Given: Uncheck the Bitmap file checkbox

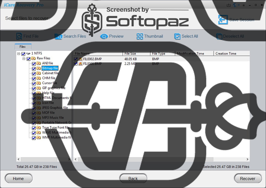Looking at the screenshot, I should 34,69.
